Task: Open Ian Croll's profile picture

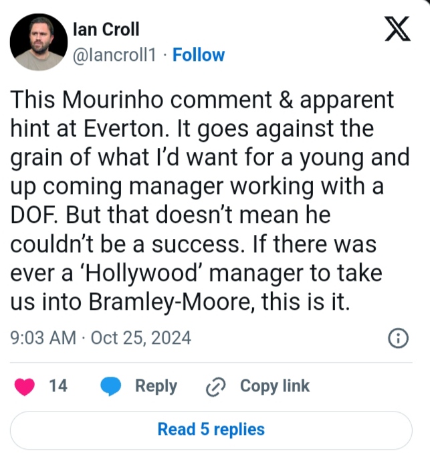Action: (39, 41)
